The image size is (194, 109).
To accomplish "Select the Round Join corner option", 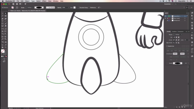I will click(x=176, y=40).
